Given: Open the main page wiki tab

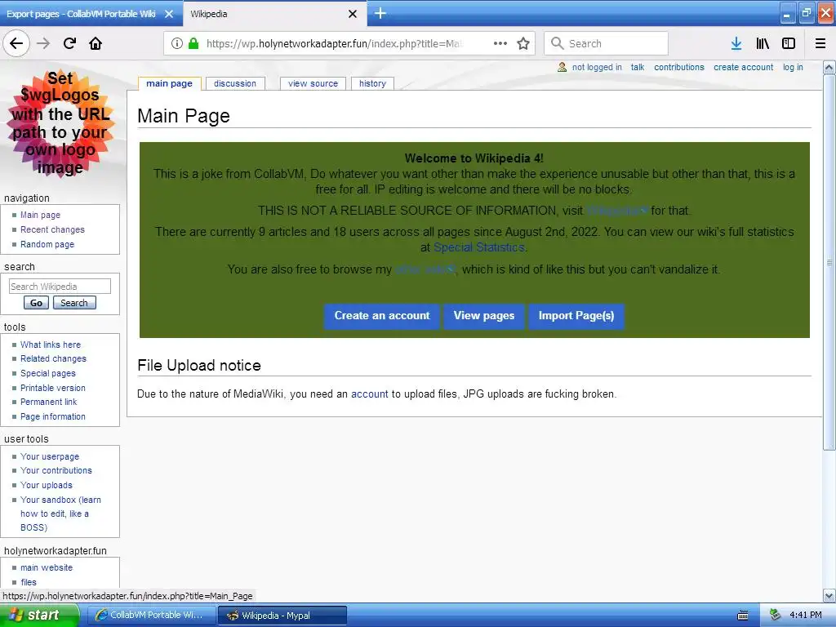Looking at the screenshot, I should tap(169, 83).
